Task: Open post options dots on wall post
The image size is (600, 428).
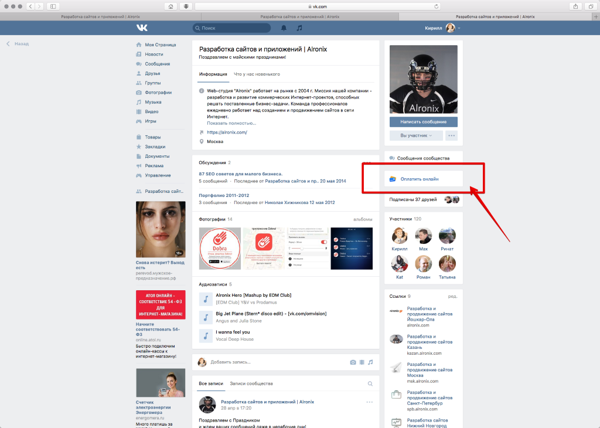Action: click(x=369, y=402)
